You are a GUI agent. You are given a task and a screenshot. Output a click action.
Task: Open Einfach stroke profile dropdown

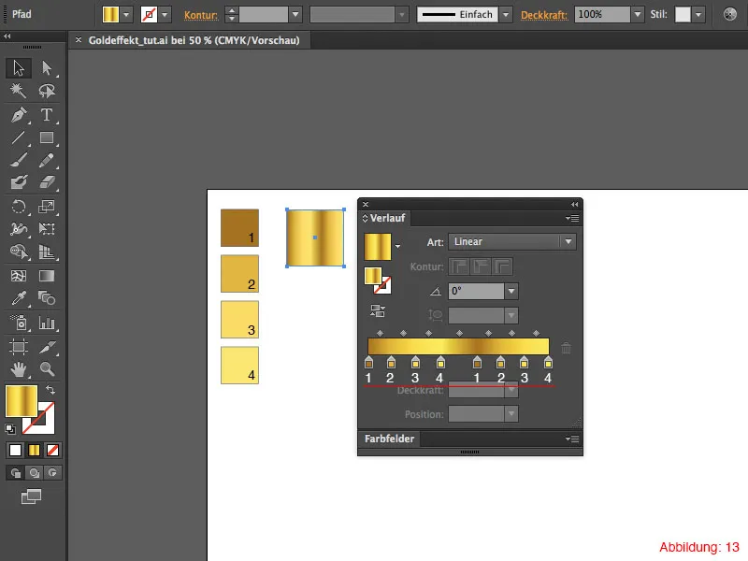point(506,15)
